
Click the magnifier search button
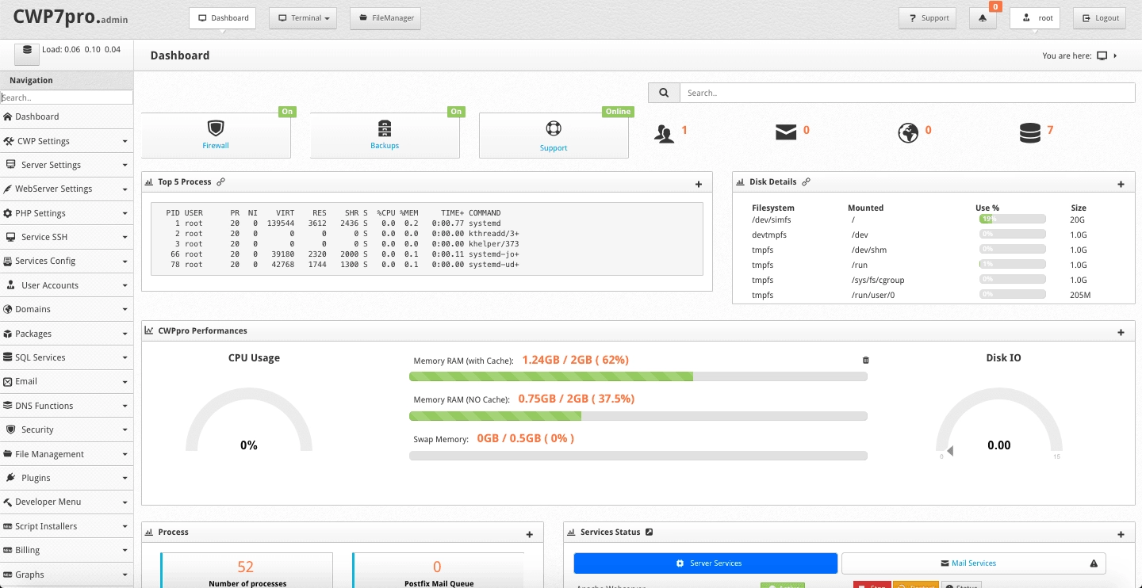point(664,93)
